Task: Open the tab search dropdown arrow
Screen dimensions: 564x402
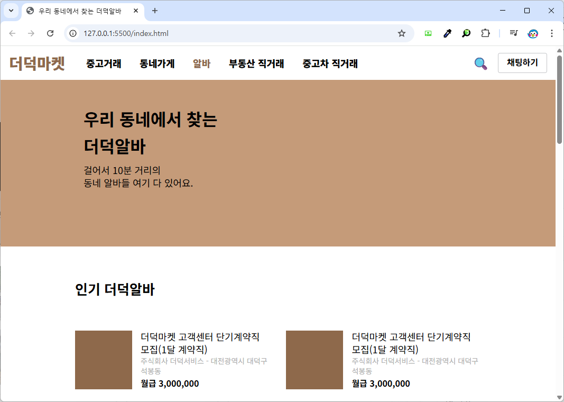Action: [11, 11]
